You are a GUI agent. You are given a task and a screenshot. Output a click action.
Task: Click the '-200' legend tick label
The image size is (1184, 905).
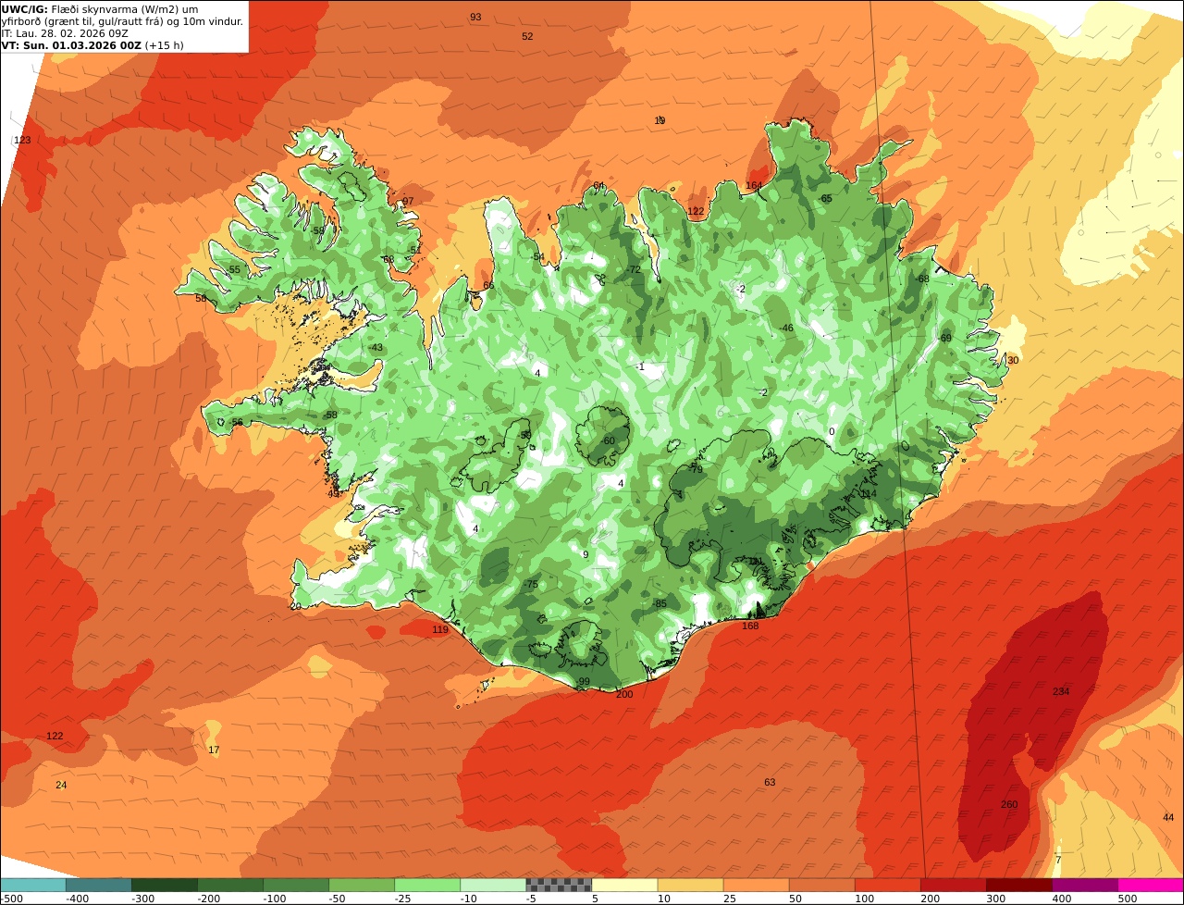(207, 899)
